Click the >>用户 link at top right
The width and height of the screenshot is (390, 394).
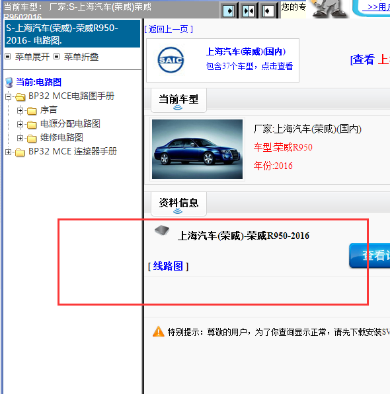click(x=376, y=7)
